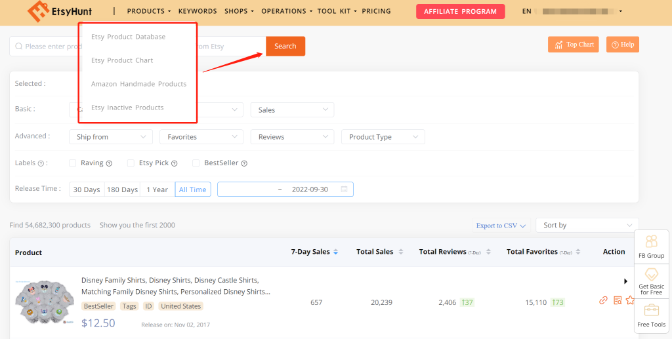672x339 pixels.
Task: Sort by Total Favorites arrows
Action: click(x=578, y=252)
